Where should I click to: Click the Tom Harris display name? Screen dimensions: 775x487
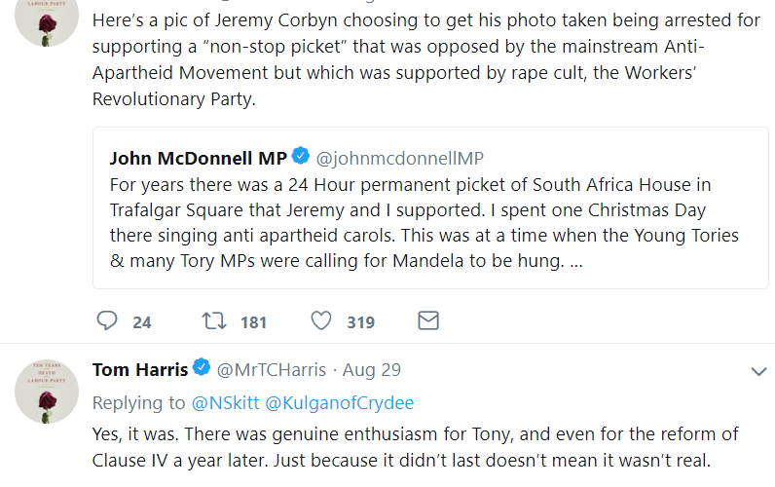point(139,370)
